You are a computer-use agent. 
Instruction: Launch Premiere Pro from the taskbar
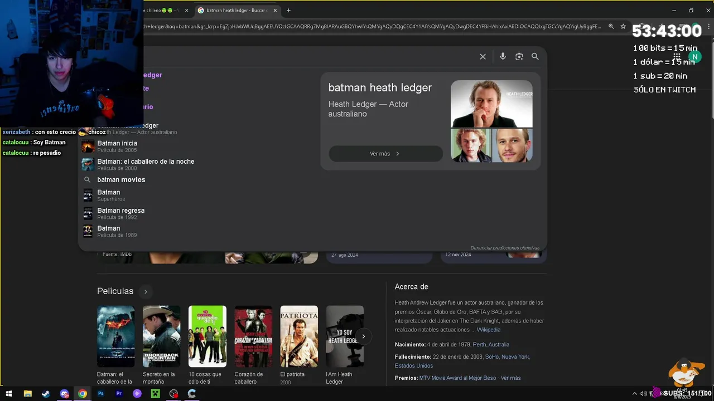119,394
